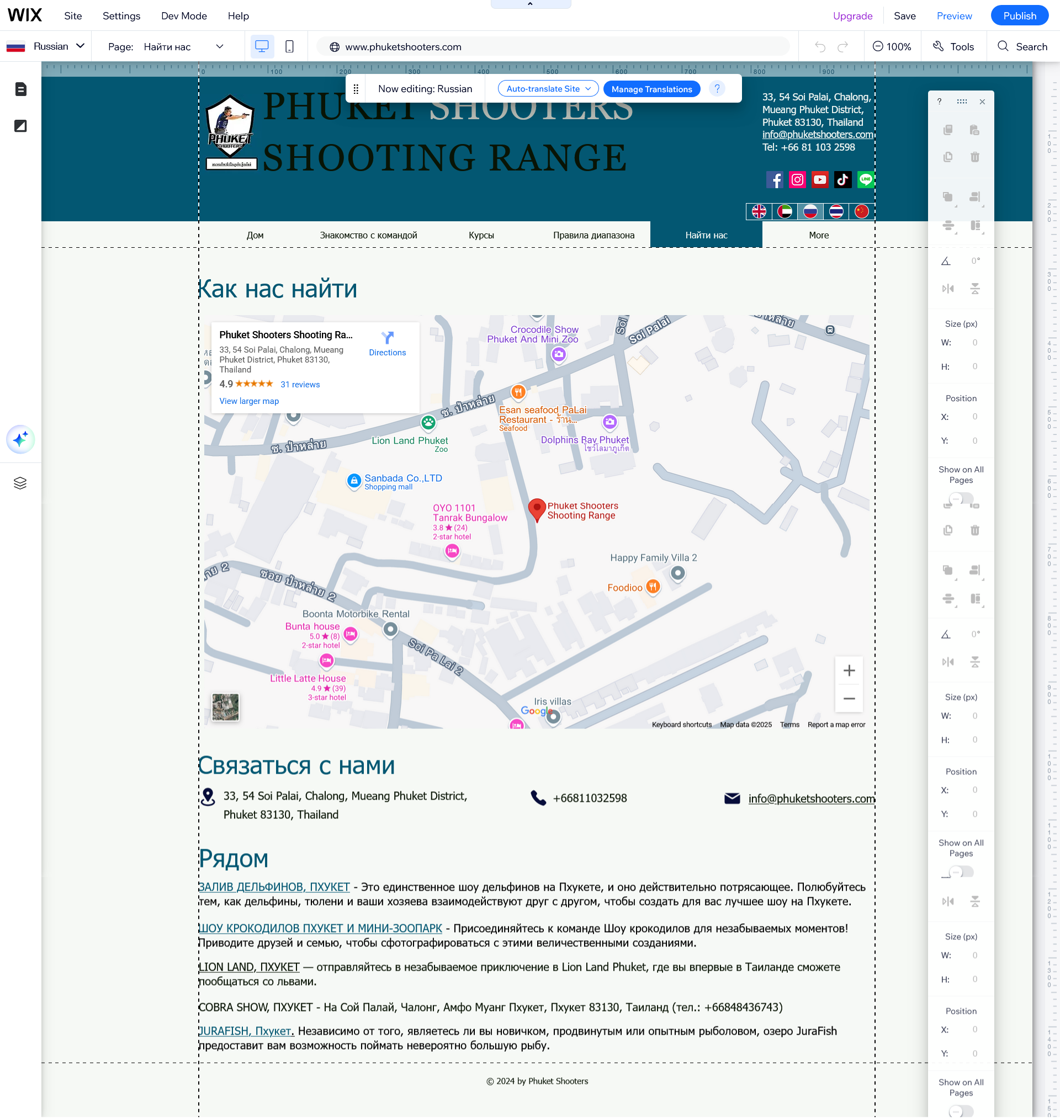Select the Russian flag language icon in site header

click(810, 211)
